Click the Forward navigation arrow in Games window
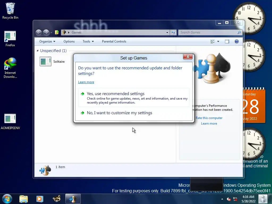 click(46, 32)
